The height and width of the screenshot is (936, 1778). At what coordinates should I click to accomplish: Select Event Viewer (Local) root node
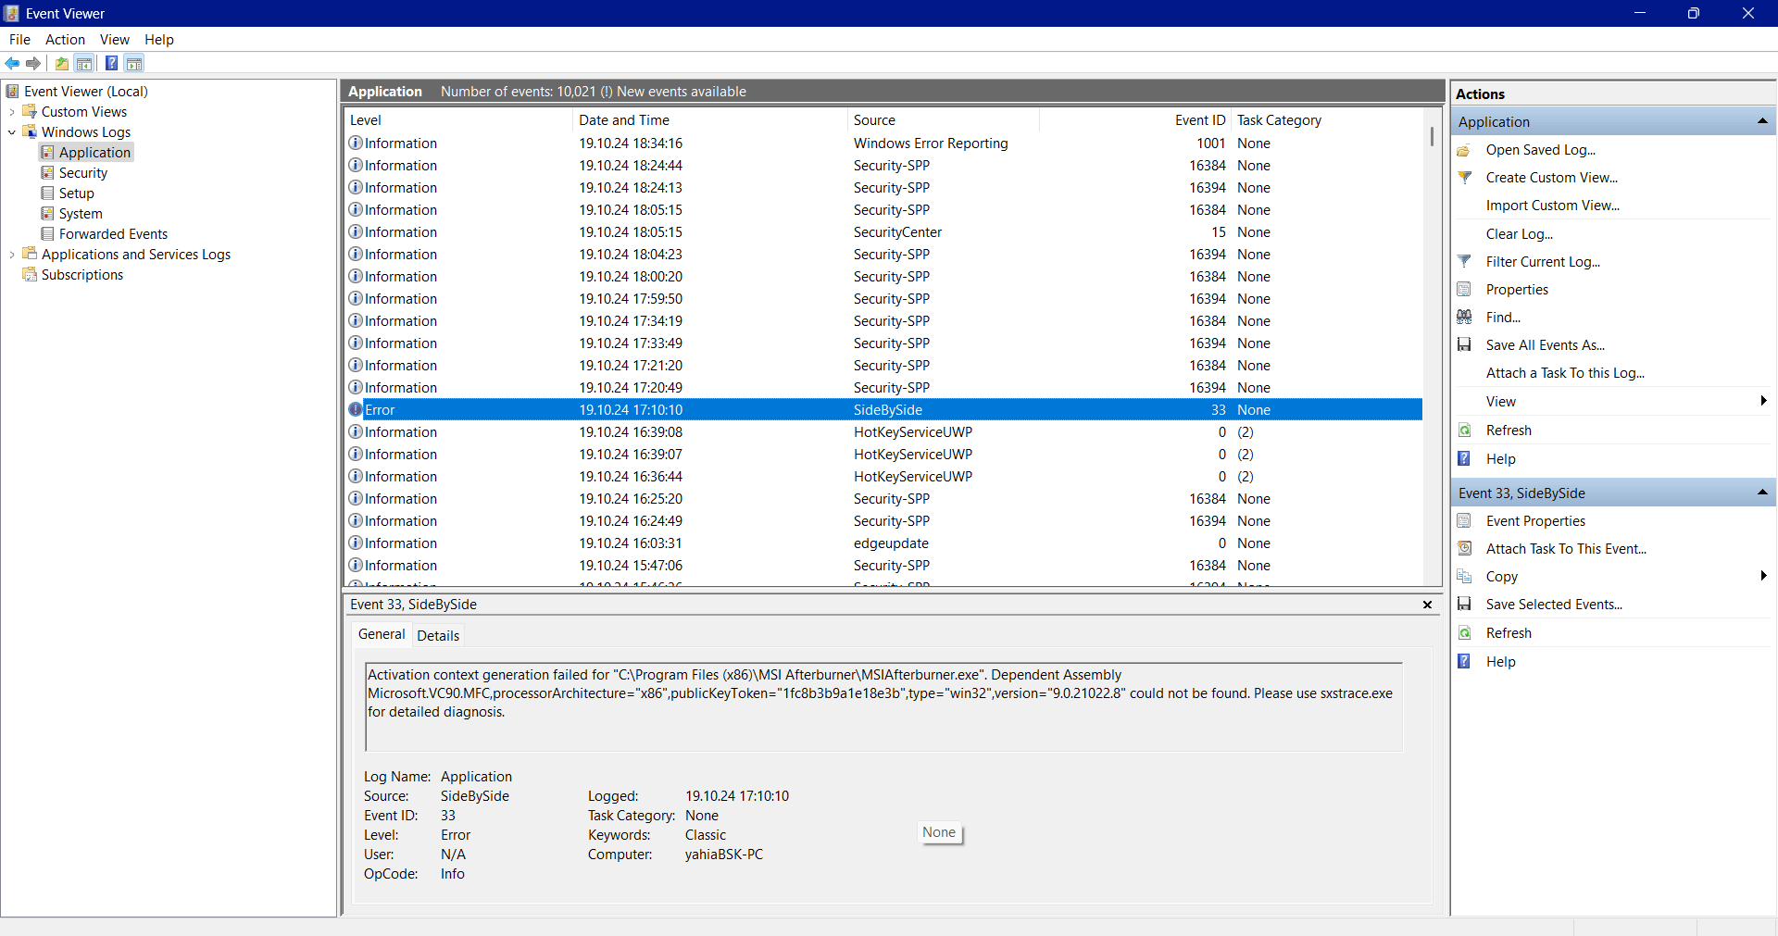pos(86,92)
